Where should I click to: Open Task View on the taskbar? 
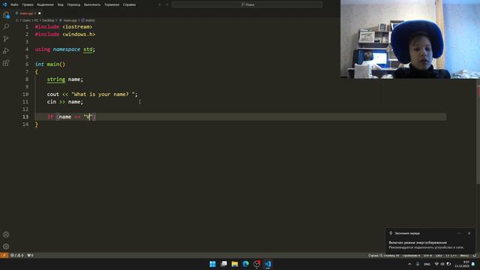coord(223,264)
